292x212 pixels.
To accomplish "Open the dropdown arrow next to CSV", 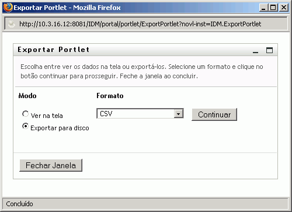I will (x=179, y=114).
